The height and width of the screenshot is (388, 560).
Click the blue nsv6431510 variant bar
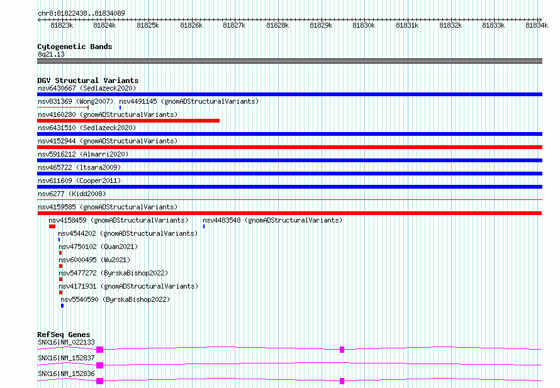point(289,134)
